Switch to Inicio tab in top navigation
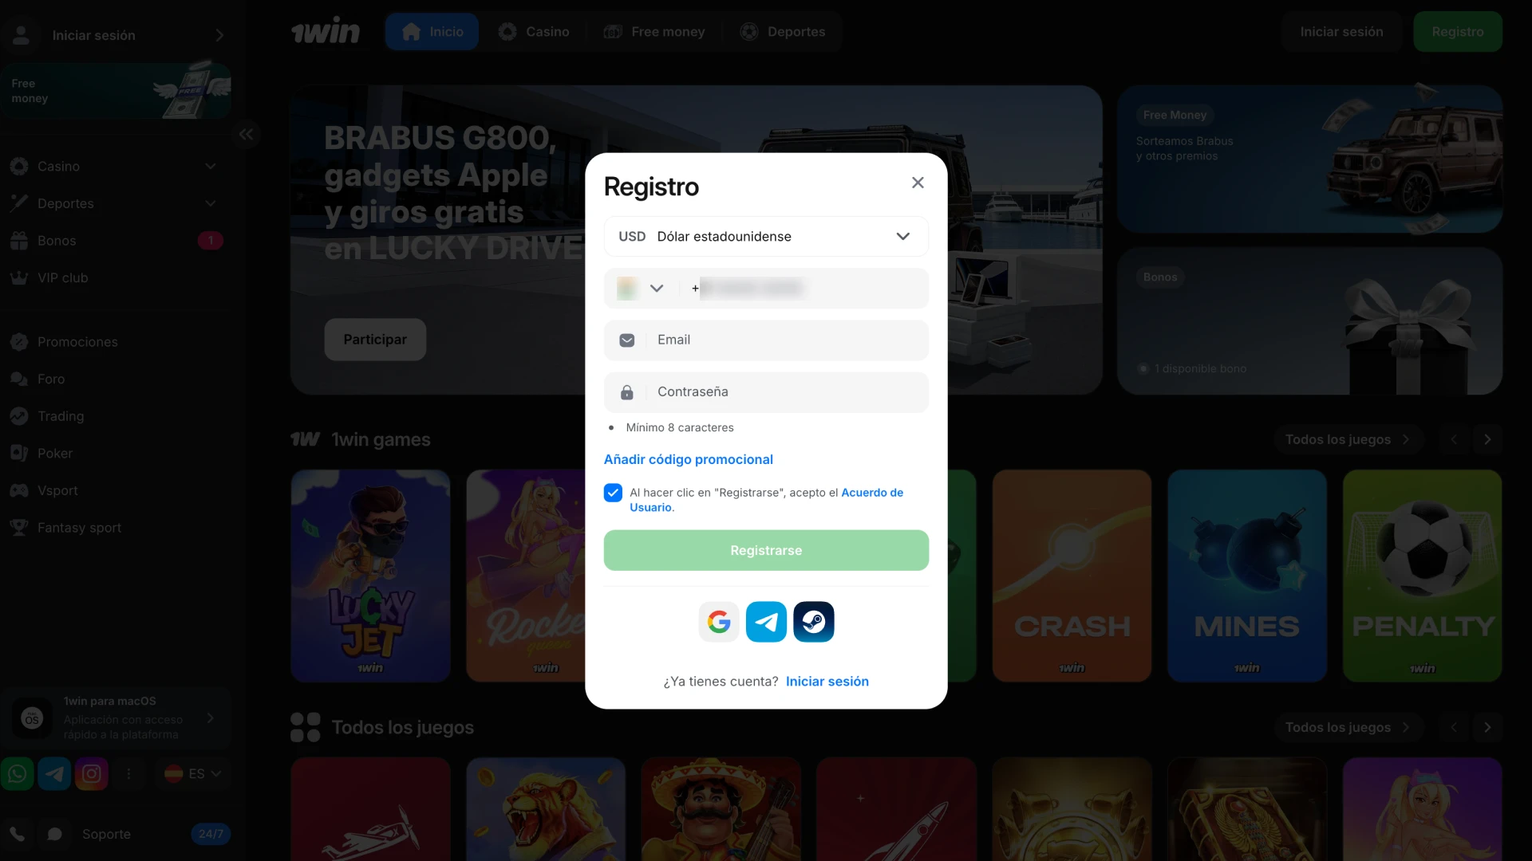1532x861 pixels. click(432, 31)
